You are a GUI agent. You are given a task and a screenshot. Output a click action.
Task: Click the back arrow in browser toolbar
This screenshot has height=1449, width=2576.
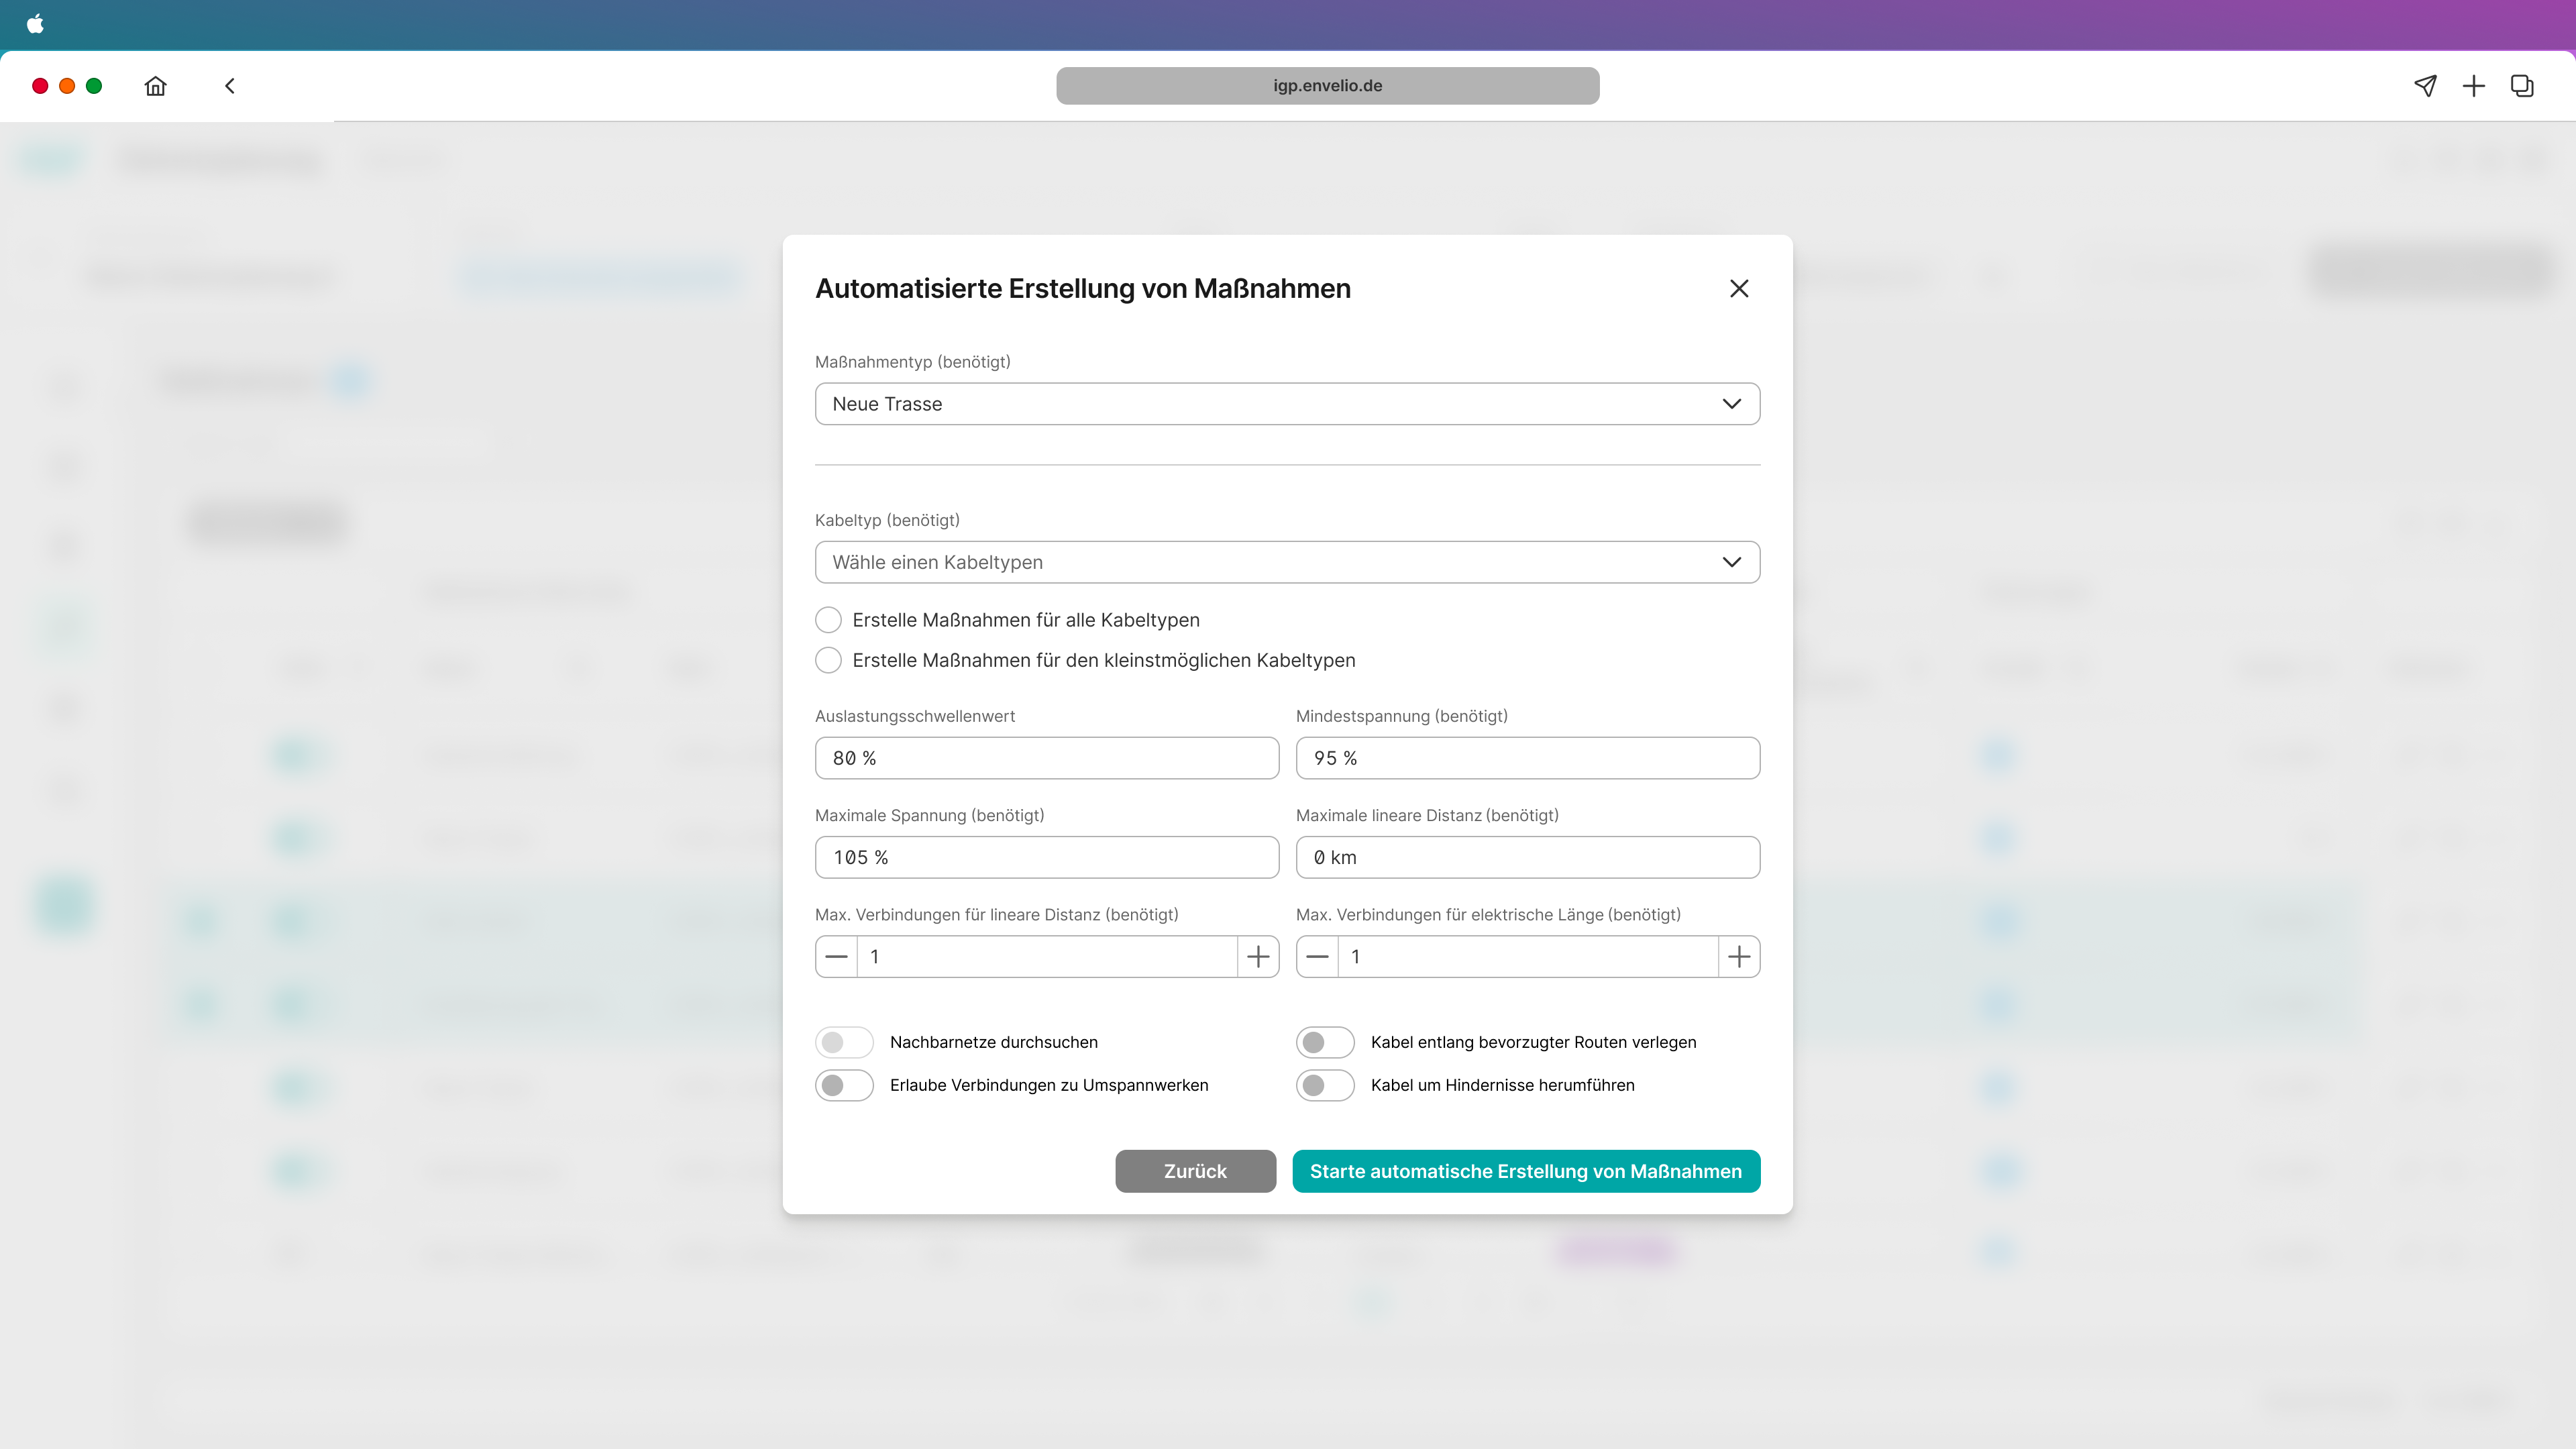pos(230,86)
